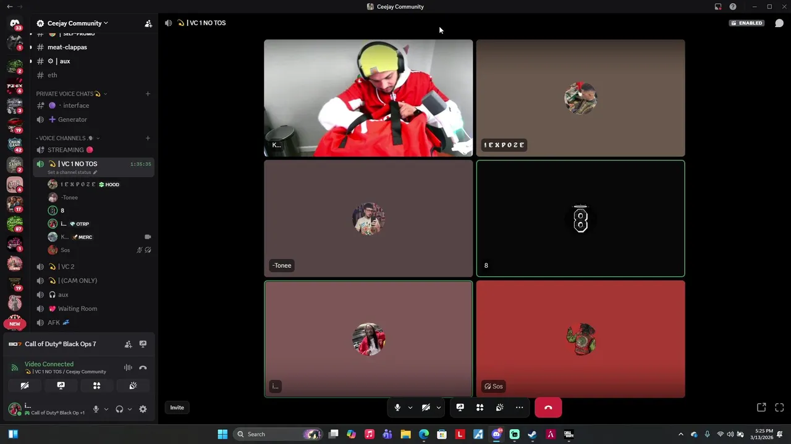
Task: Mute microphone from bottom call bar
Action: click(397, 408)
